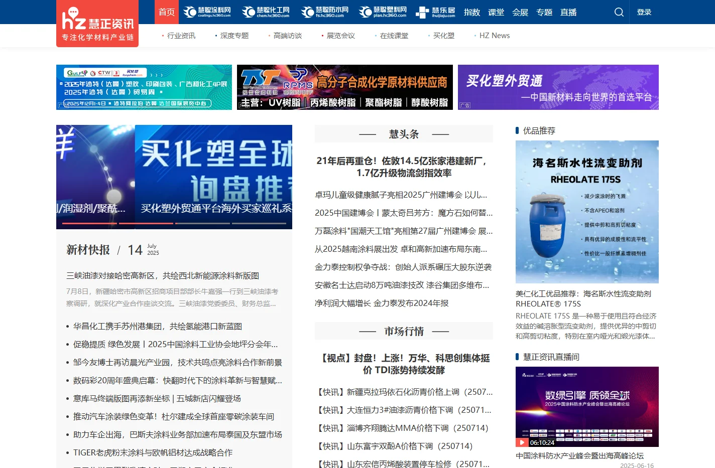Open 慧聪涂料网 coatings site logo
The height and width of the screenshot is (468, 715).
(x=207, y=12)
